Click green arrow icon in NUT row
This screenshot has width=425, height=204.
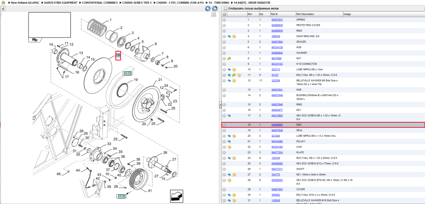[x=229, y=58]
